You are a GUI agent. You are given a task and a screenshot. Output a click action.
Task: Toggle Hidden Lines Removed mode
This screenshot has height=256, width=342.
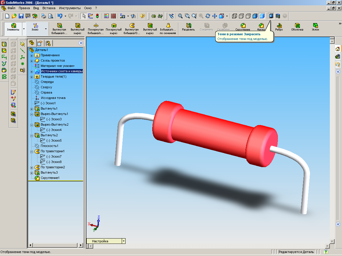point(248,16)
